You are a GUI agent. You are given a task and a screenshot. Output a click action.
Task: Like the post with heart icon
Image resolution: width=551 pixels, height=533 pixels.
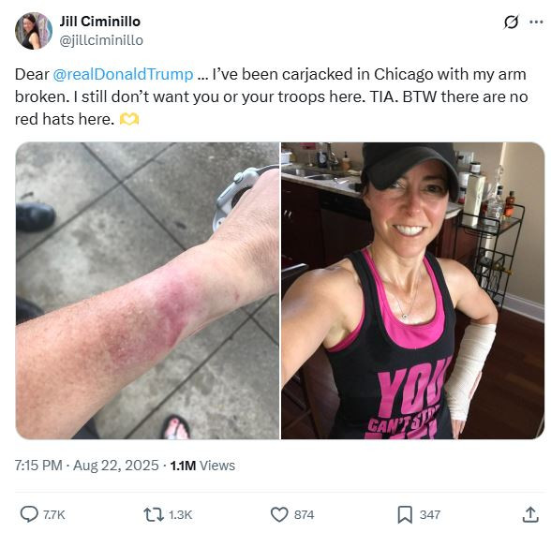(x=279, y=514)
